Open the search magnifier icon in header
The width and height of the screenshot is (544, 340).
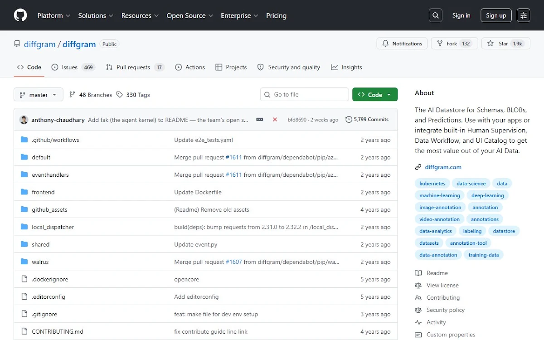click(436, 15)
